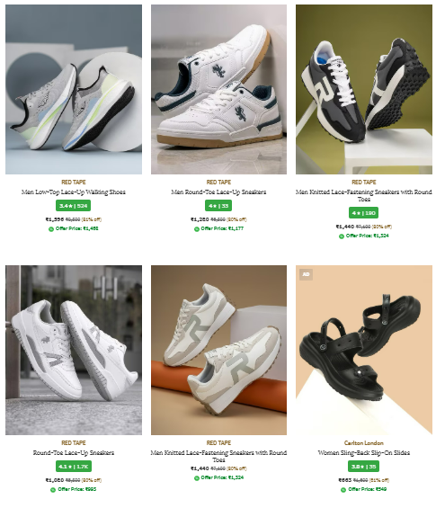Open the black and grey R-logo sneakers image
The height and width of the screenshot is (508, 436).
(364, 89)
